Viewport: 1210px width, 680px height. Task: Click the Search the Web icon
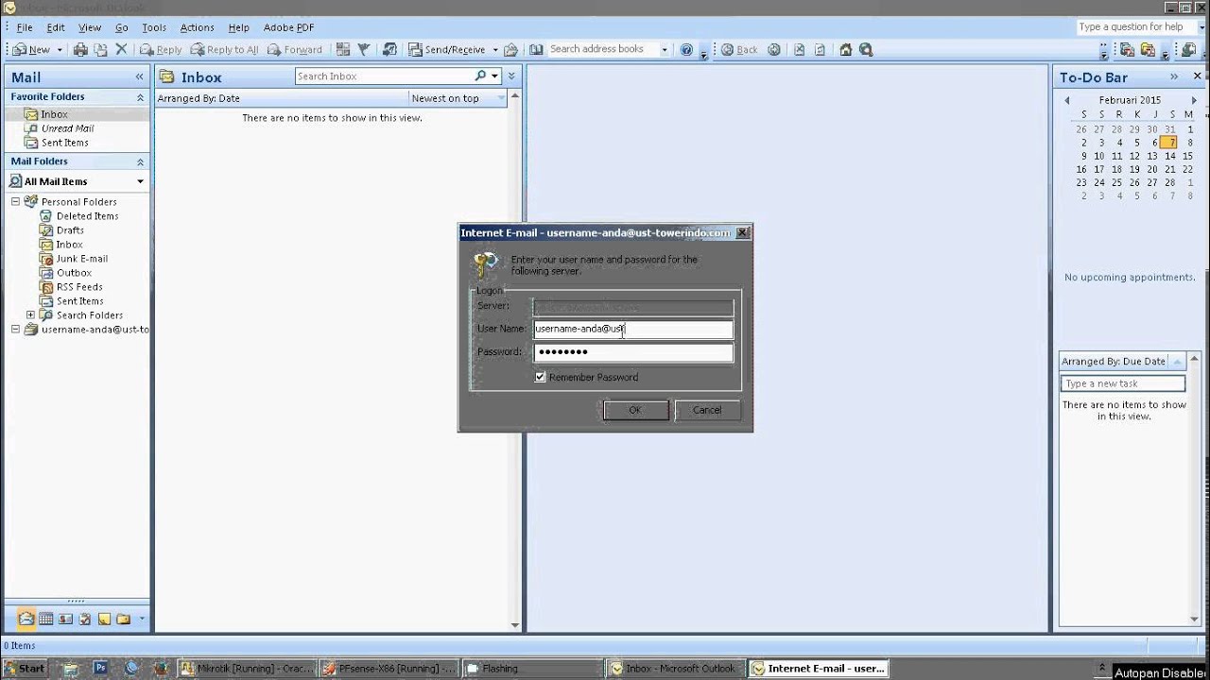(x=866, y=50)
